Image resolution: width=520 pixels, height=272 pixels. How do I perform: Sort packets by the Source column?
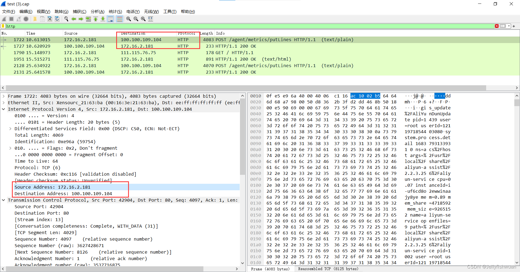click(91, 33)
